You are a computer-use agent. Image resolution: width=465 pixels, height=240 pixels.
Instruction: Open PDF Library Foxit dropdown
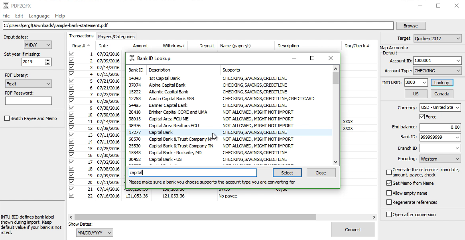pyautogui.click(x=28, y=84)
